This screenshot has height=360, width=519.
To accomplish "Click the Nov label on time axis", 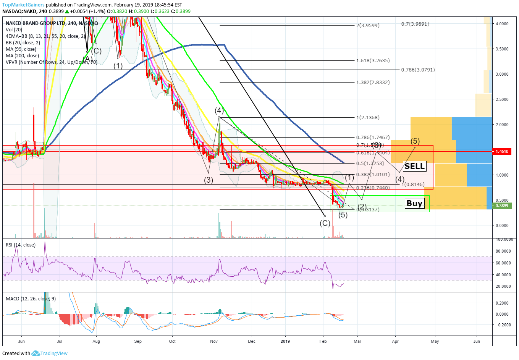I will coord(214,341).
